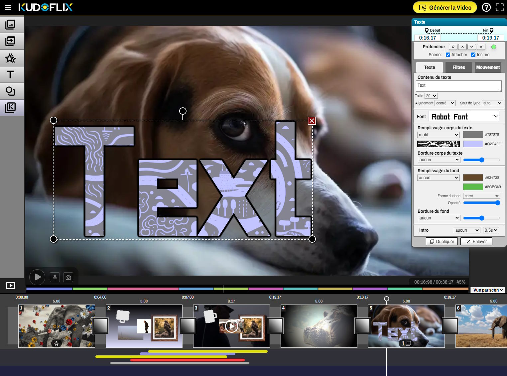Open the Font dropdown showing Robot Font

click(x=464, y=116)
